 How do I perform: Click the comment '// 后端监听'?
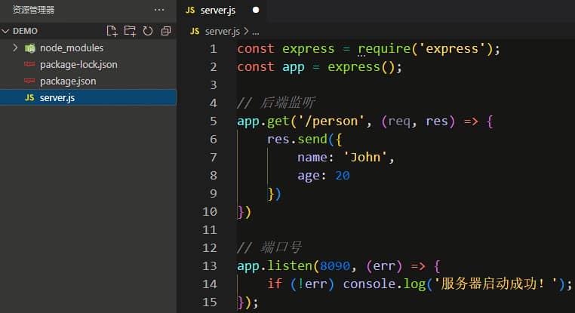[x=276, y=103]
